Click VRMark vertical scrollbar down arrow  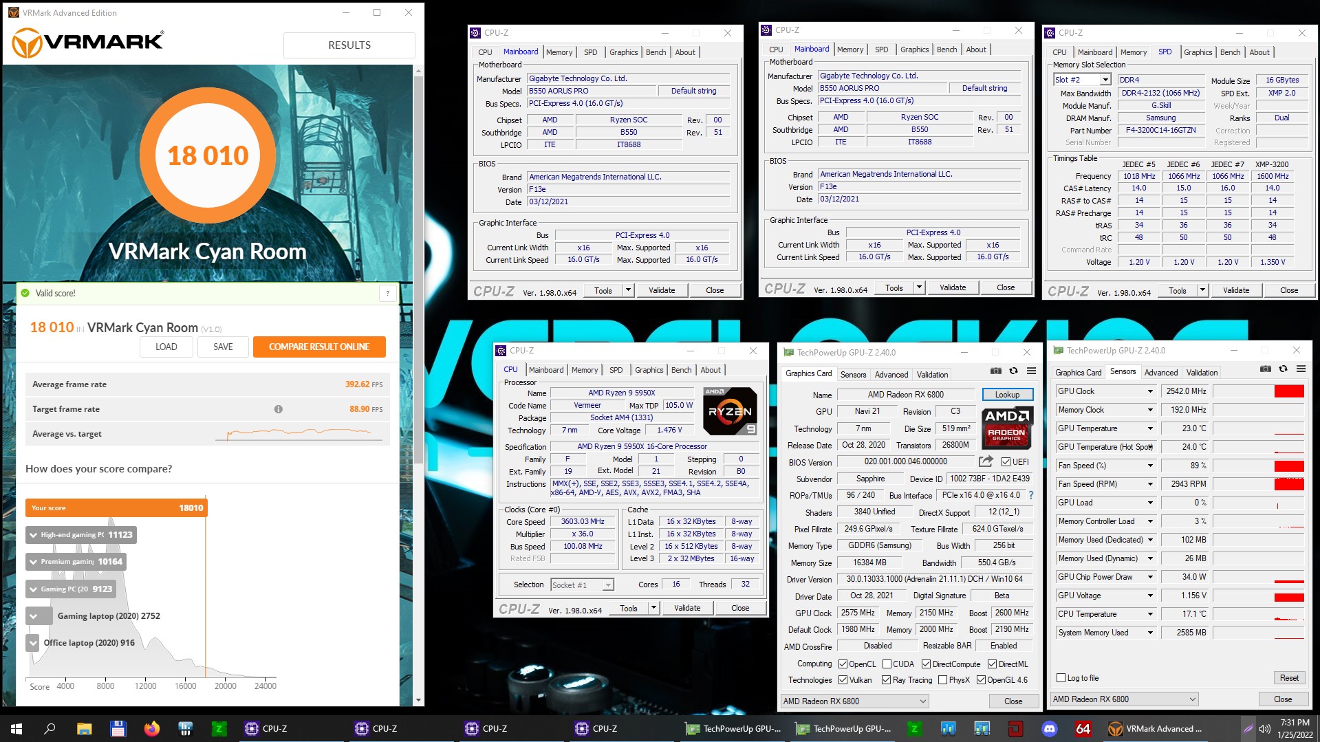(418, 700)
